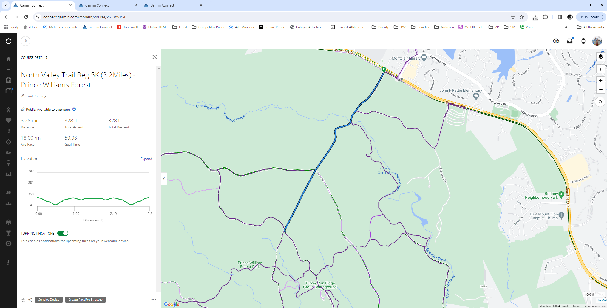Click Create PacePro Strategy button
Screen dimensions: 607x308
coord(85,300)
